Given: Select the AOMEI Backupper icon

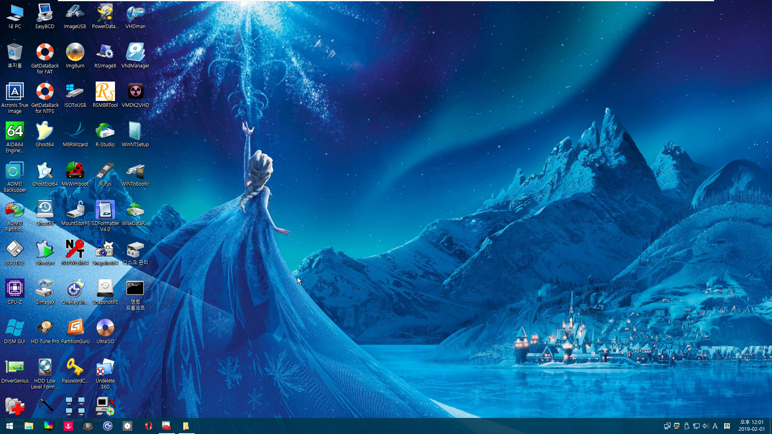Looking at the screenshot, I should pos(15,177).
